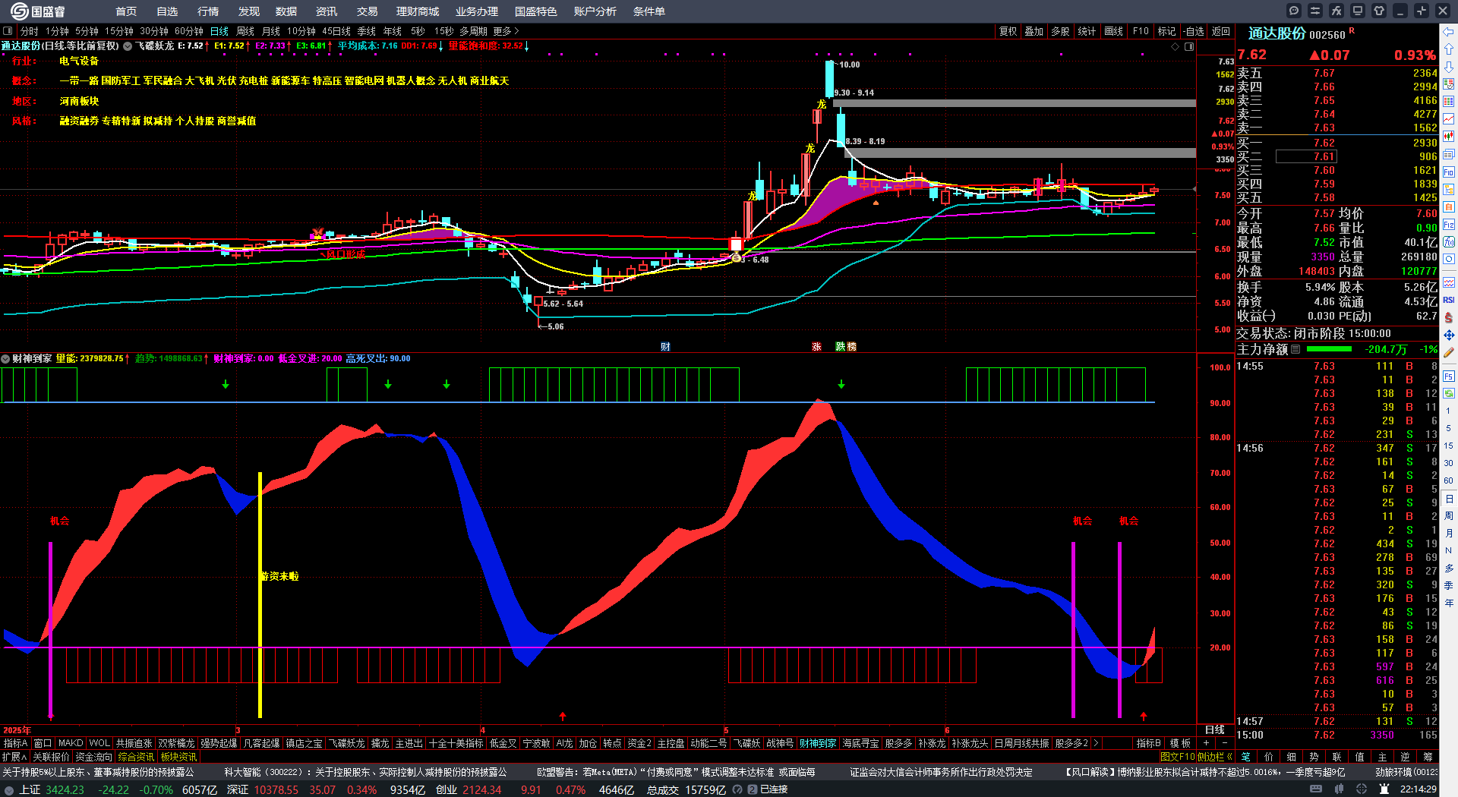Open the 账户分析 menu
Image resolution: width=1458 pixels, height=797 pixels.
[595, 11]
